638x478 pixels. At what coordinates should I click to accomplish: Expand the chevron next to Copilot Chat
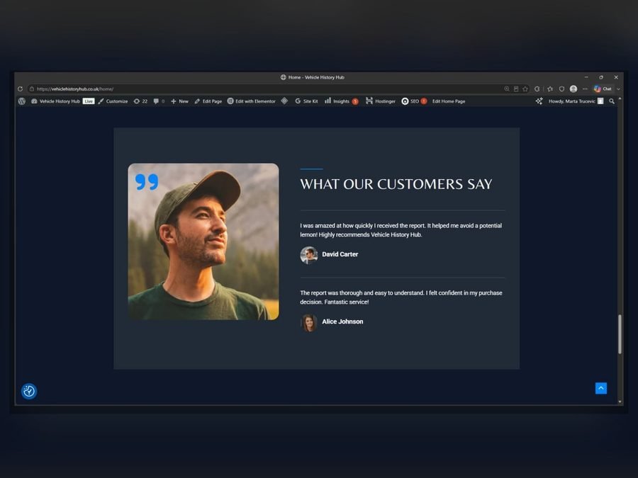618,89
